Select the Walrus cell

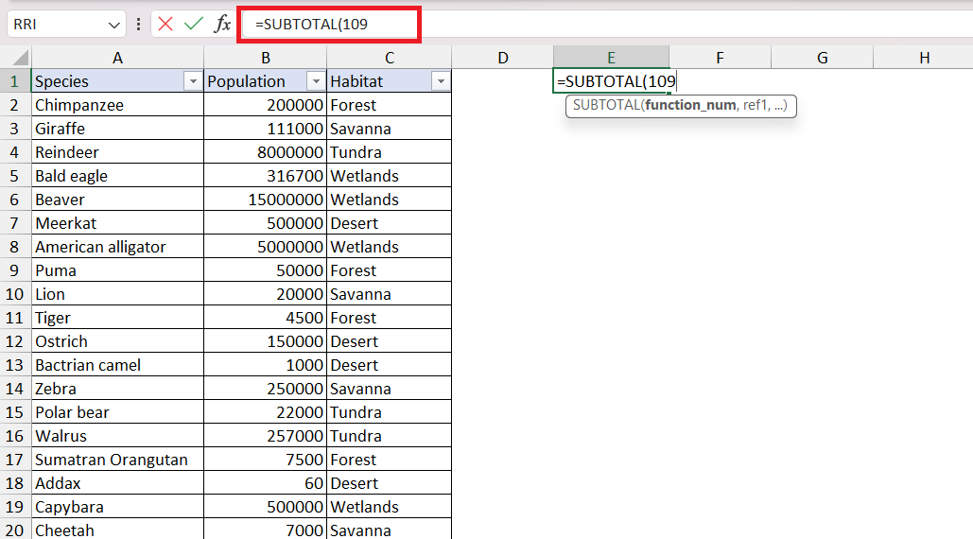[118, 436]
